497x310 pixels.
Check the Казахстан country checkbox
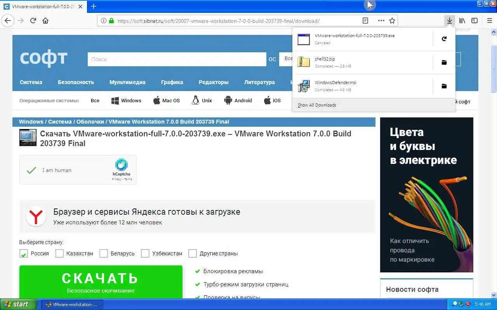(59, 253)
